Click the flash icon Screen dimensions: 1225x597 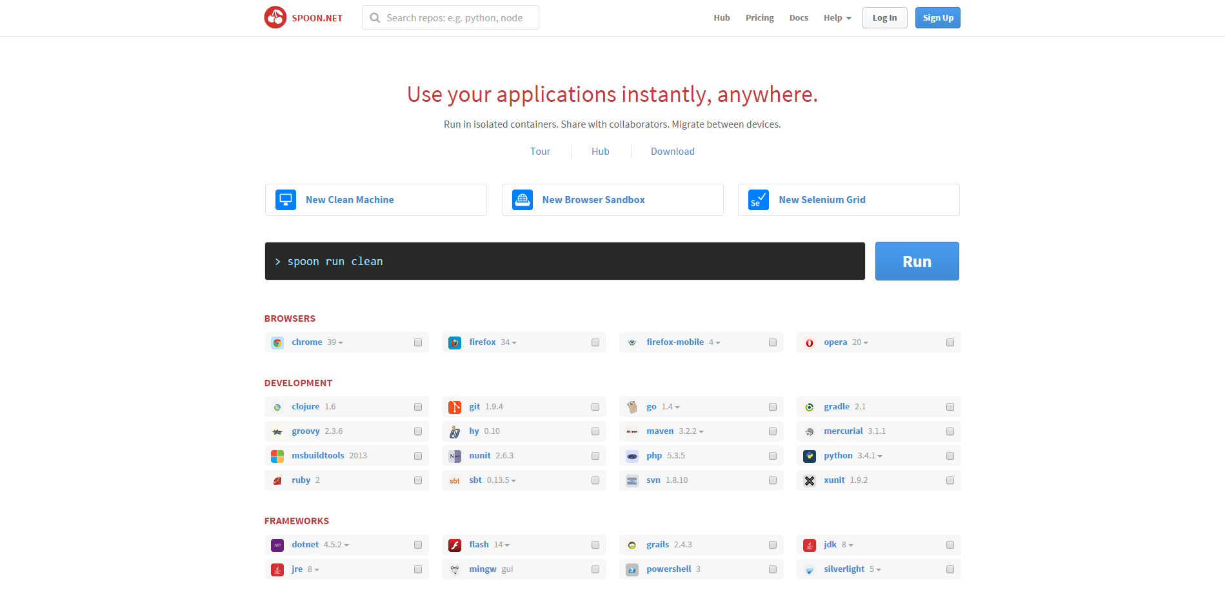click(x=455, y=545)
